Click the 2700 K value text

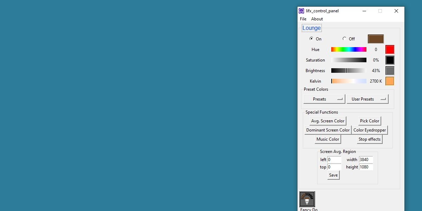click(376, 81)
